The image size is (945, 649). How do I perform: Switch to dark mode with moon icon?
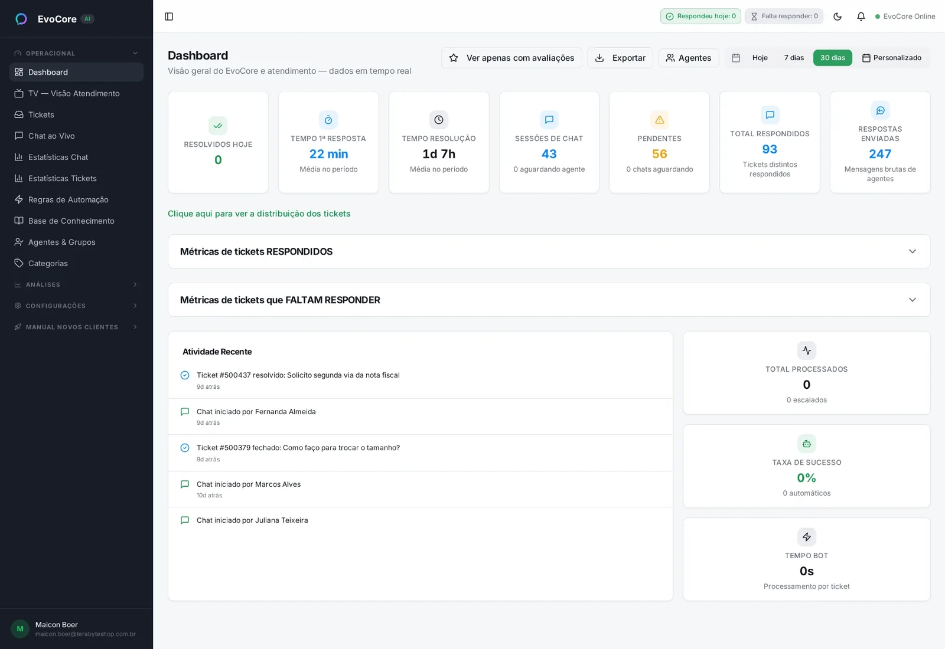click(838, 17)
